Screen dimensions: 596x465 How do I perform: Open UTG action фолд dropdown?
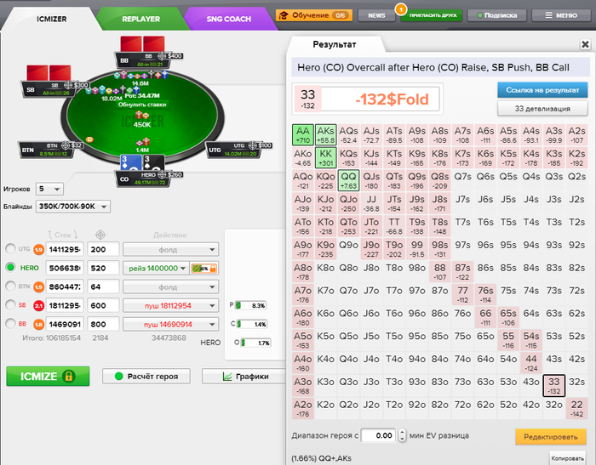tap(170, 249)
